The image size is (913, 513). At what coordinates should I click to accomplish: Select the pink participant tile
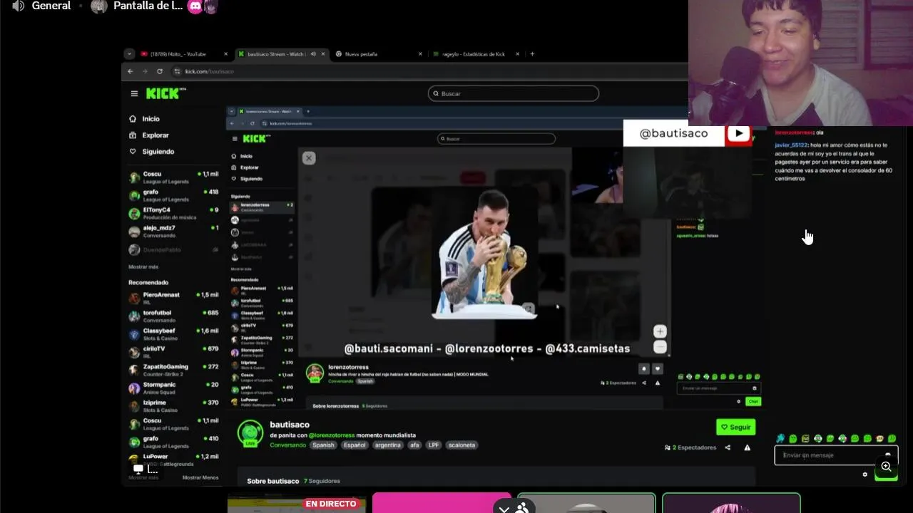pos(442,503)
